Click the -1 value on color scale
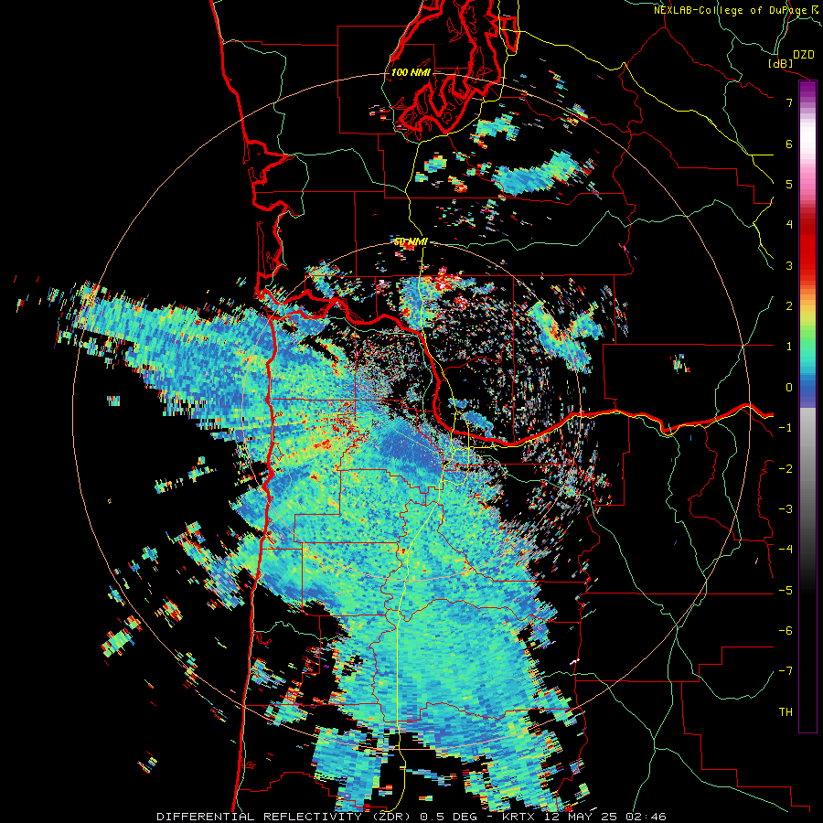 tap(786, 428)
